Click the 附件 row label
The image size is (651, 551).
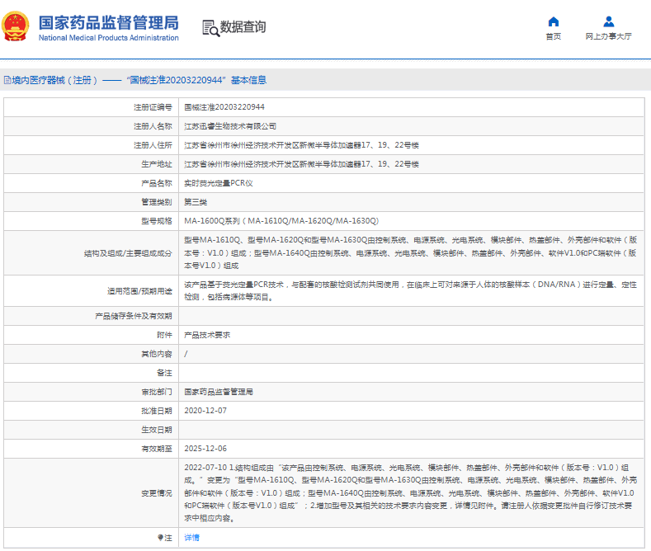pos(164,335)
